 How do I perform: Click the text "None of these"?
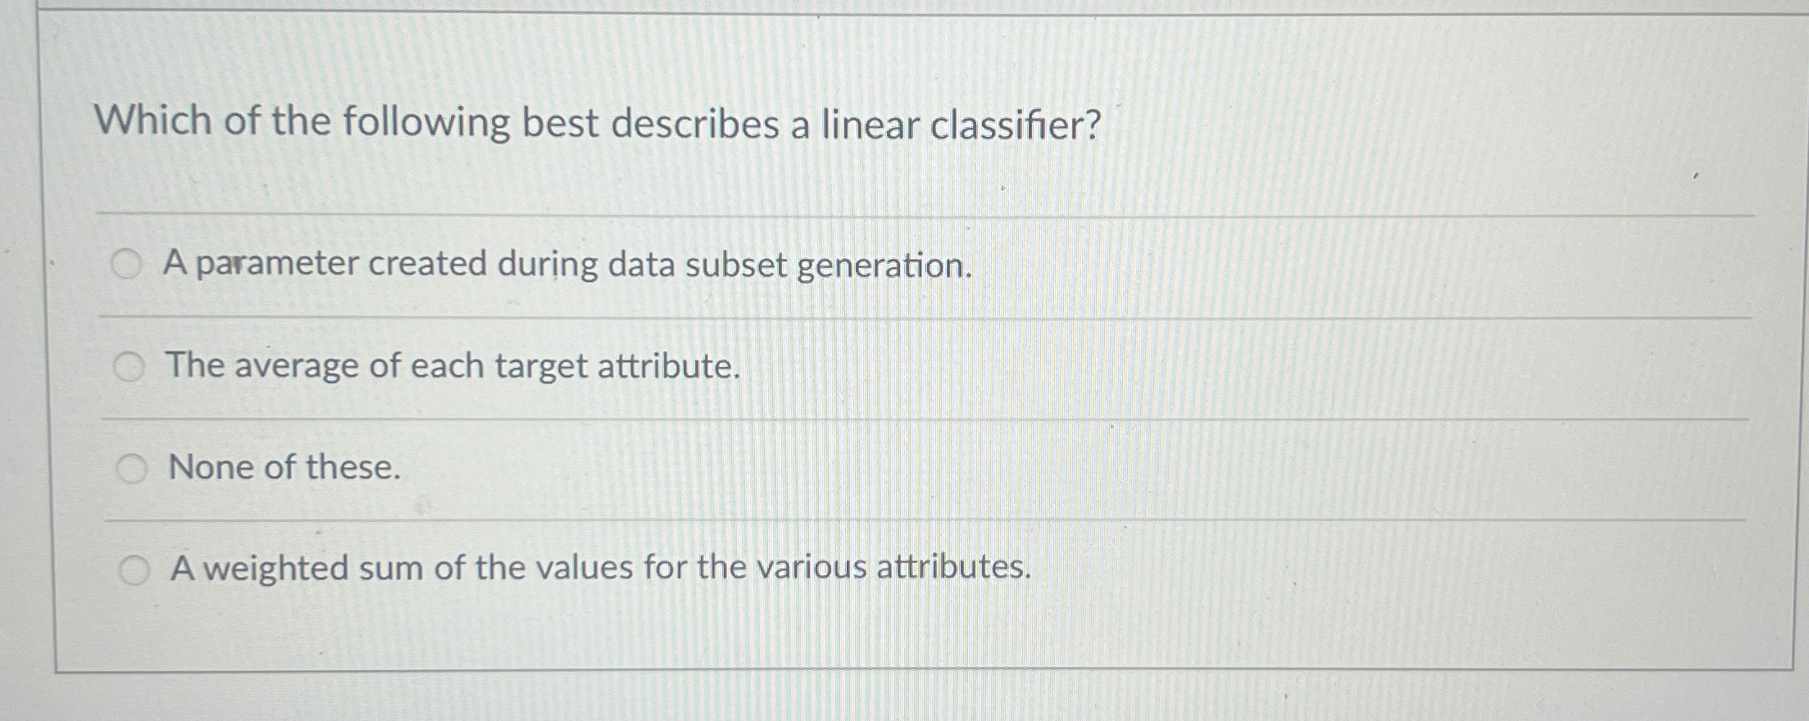283,468
